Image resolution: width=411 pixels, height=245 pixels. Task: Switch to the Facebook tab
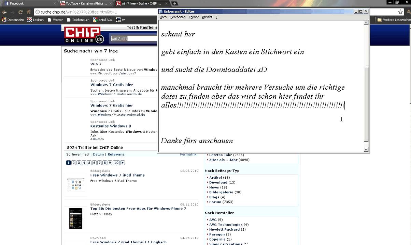(x=29, y=3)
